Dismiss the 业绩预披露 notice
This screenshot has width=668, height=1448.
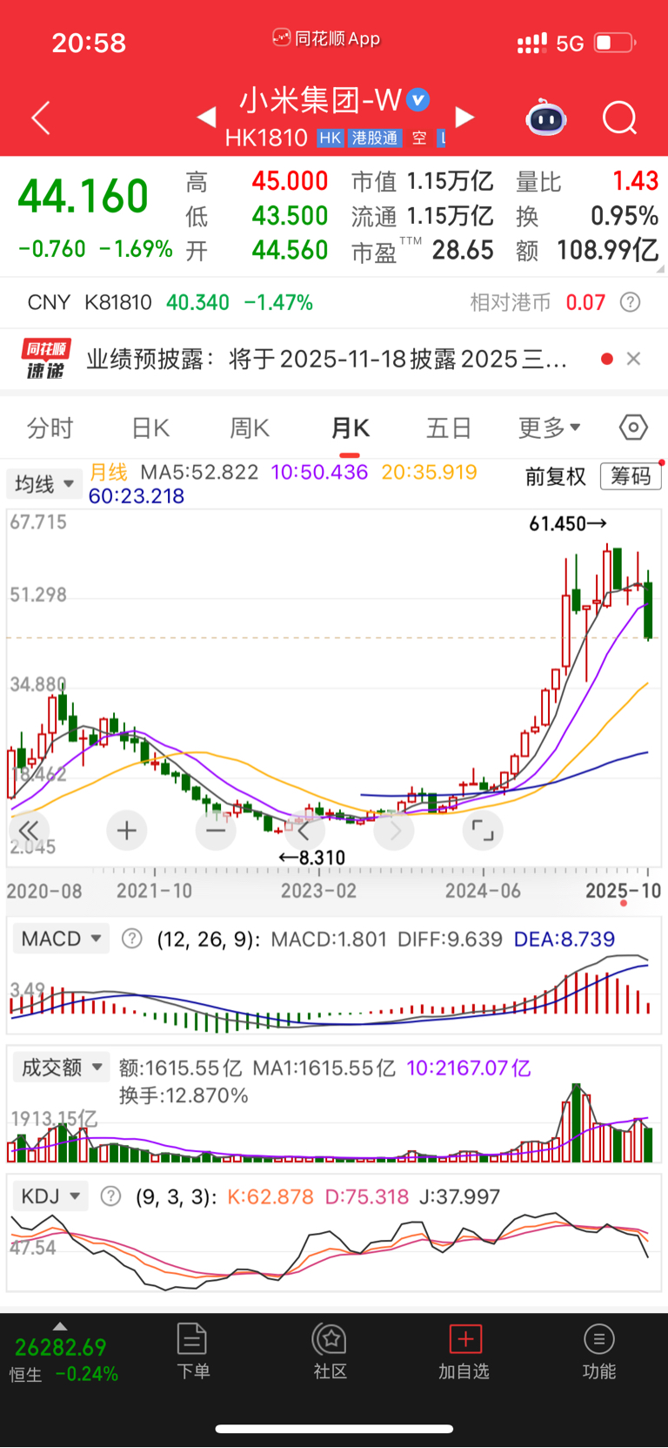[x=633, y=359]
